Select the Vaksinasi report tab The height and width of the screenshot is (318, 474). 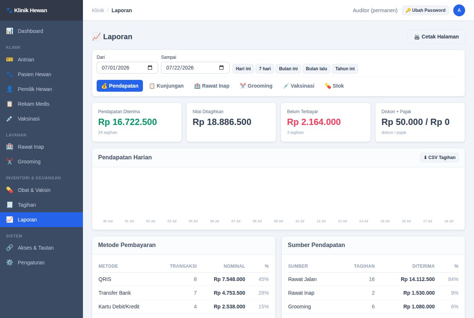[298, 86]
